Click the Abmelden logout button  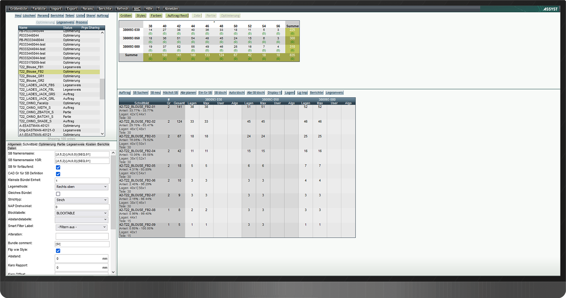171,8
